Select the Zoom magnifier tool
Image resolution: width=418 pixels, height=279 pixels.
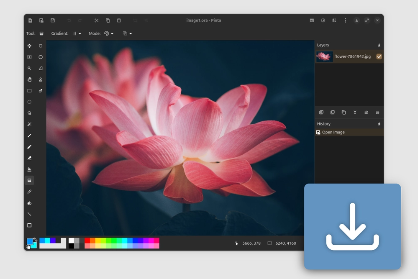[x=29, y=68]
